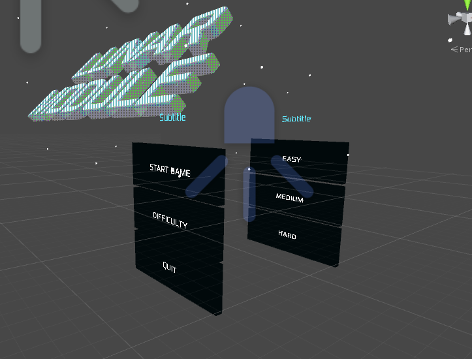This screenshot has height=359, width=472.
Task: Select the striped 3D title object
Action: pyautogui.click(x=131, y=65)
